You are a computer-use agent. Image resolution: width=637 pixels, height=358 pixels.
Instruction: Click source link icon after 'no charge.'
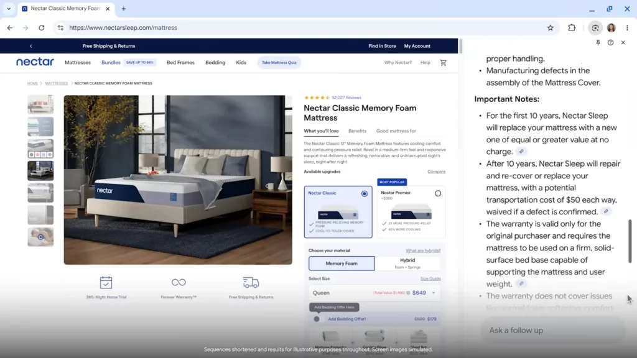click(521, 152)
